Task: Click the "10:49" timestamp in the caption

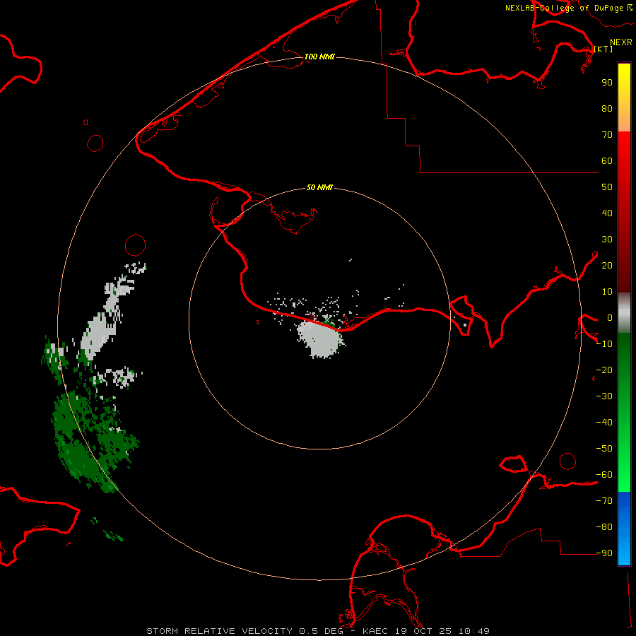Action: [x=474, y=631]
